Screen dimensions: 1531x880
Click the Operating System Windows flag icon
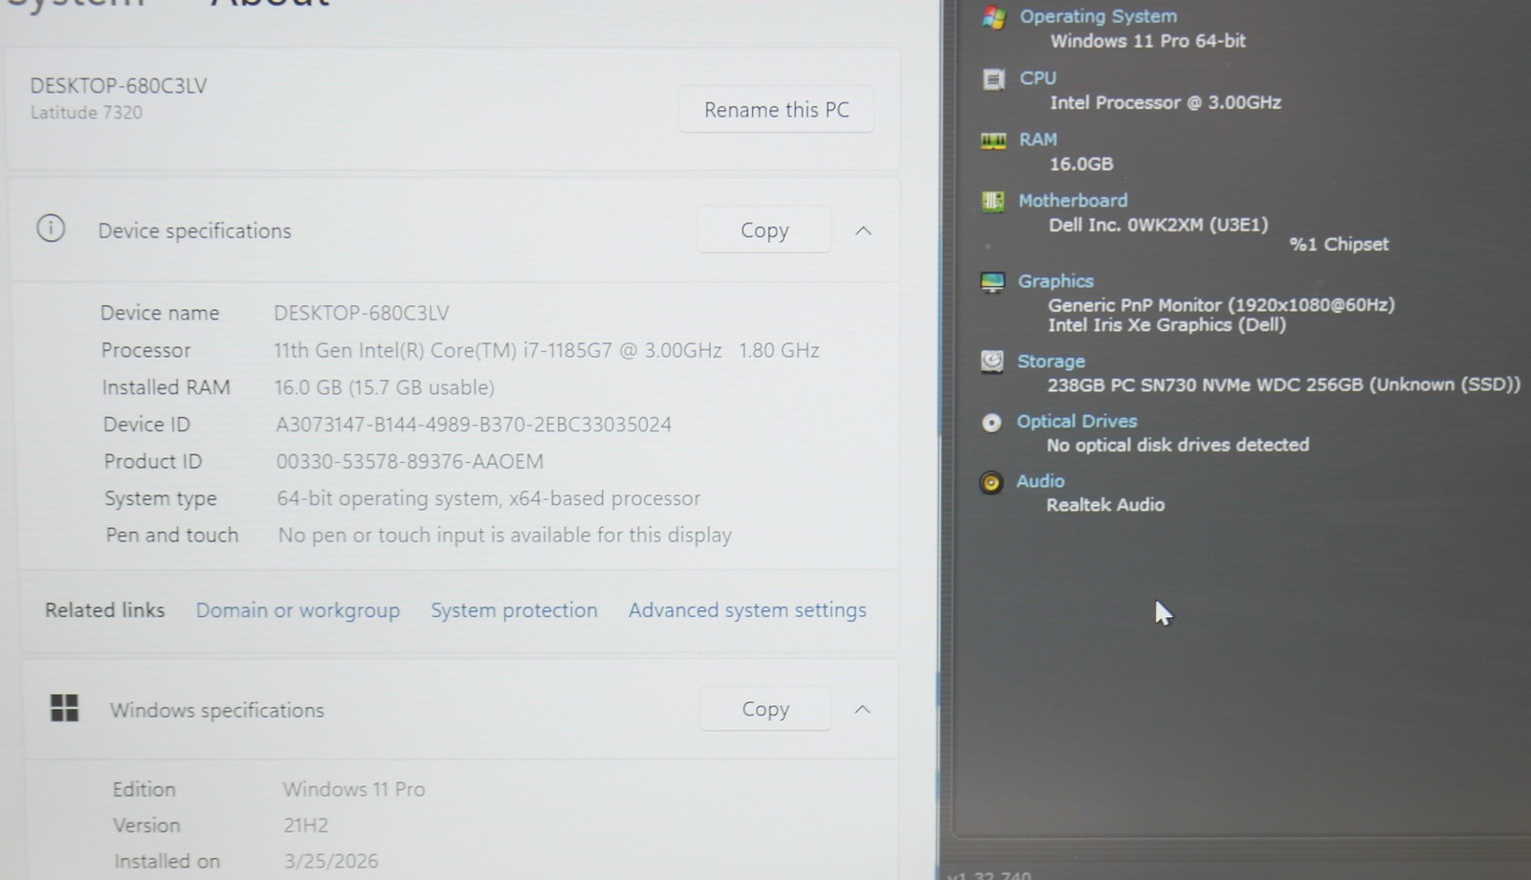click(993, 17)
